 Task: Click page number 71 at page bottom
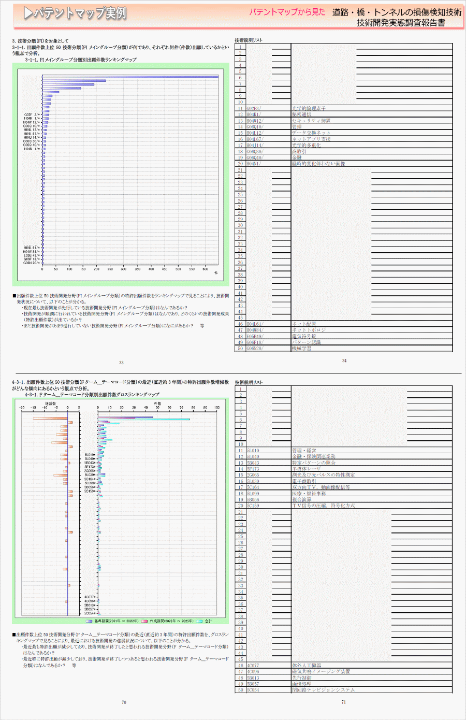pyautogui.click(x=343, y=702)
